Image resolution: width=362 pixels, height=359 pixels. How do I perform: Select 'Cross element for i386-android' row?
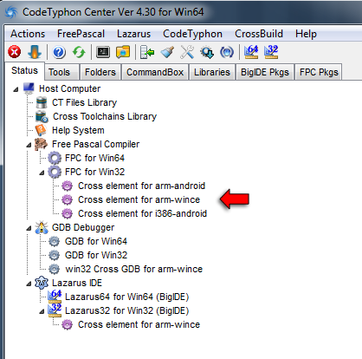[142, 213]
